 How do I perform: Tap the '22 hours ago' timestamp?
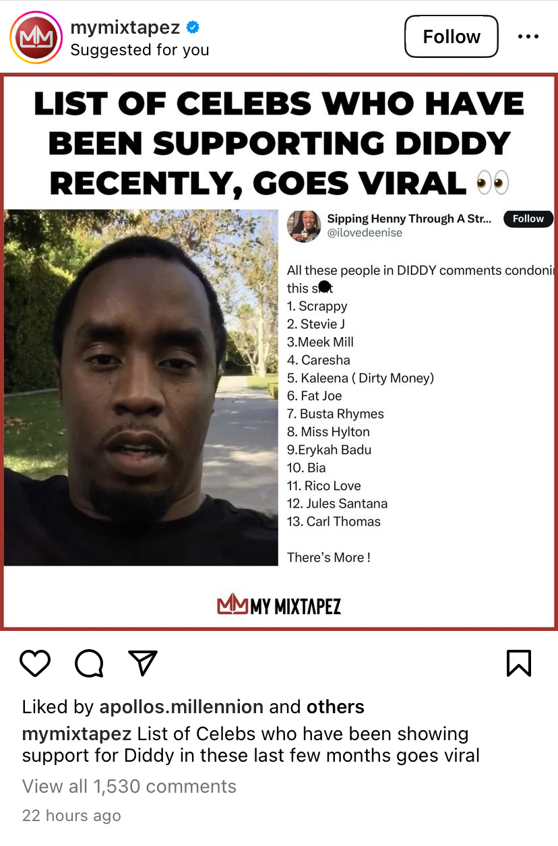(x=71, y=815)
